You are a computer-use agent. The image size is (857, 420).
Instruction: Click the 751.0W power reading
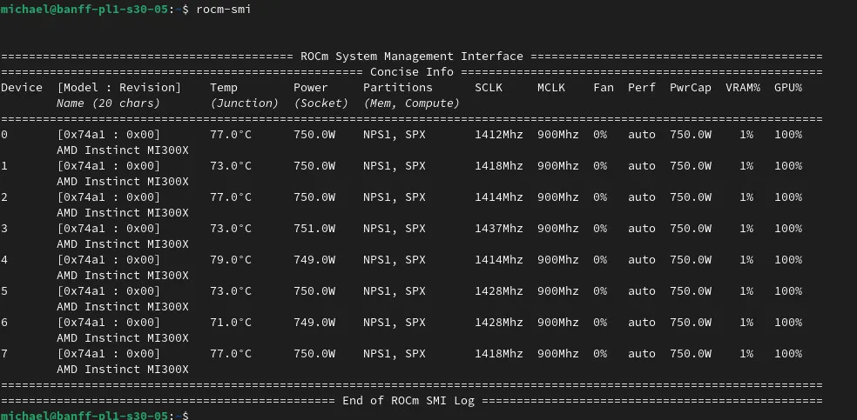[x=314, y=229]
